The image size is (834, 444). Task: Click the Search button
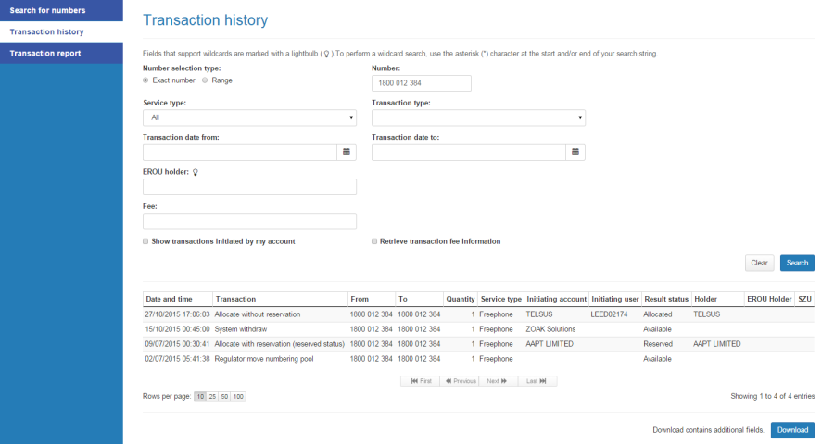(797, 263)
